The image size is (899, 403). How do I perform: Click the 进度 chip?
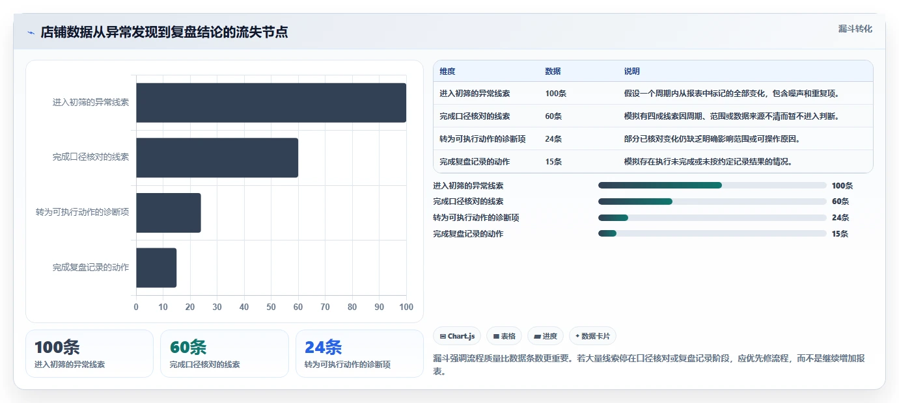[x=546, y=336]
